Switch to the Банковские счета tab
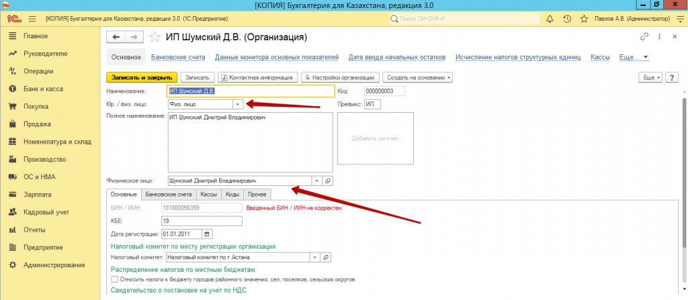688x300 pixels. point(169,194)
